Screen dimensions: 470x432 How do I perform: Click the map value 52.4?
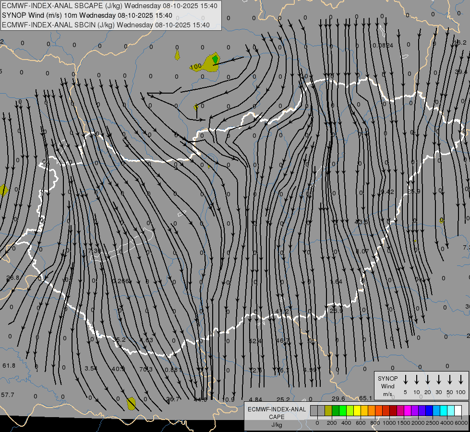[255, 341]
